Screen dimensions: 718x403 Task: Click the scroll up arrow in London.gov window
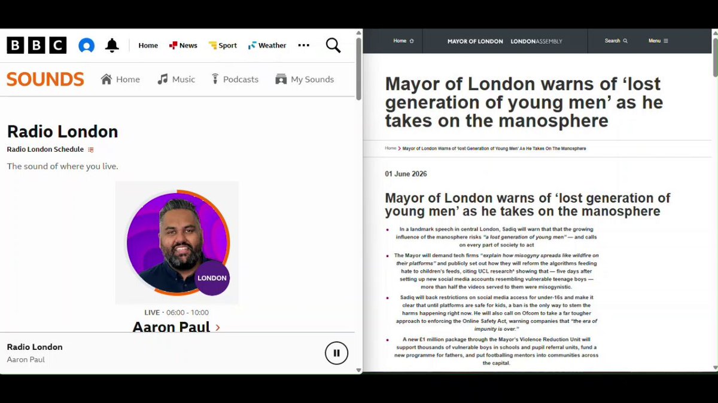(715, 32)
